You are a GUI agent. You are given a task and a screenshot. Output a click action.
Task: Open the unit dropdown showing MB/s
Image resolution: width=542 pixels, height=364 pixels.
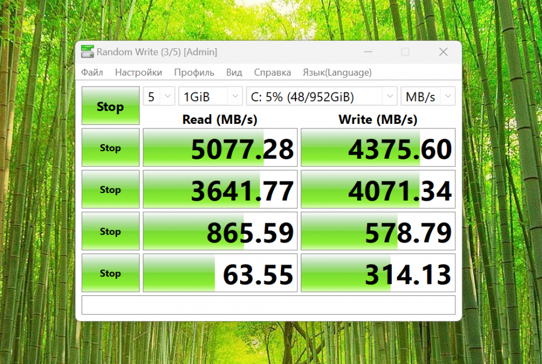click(428, 97)
